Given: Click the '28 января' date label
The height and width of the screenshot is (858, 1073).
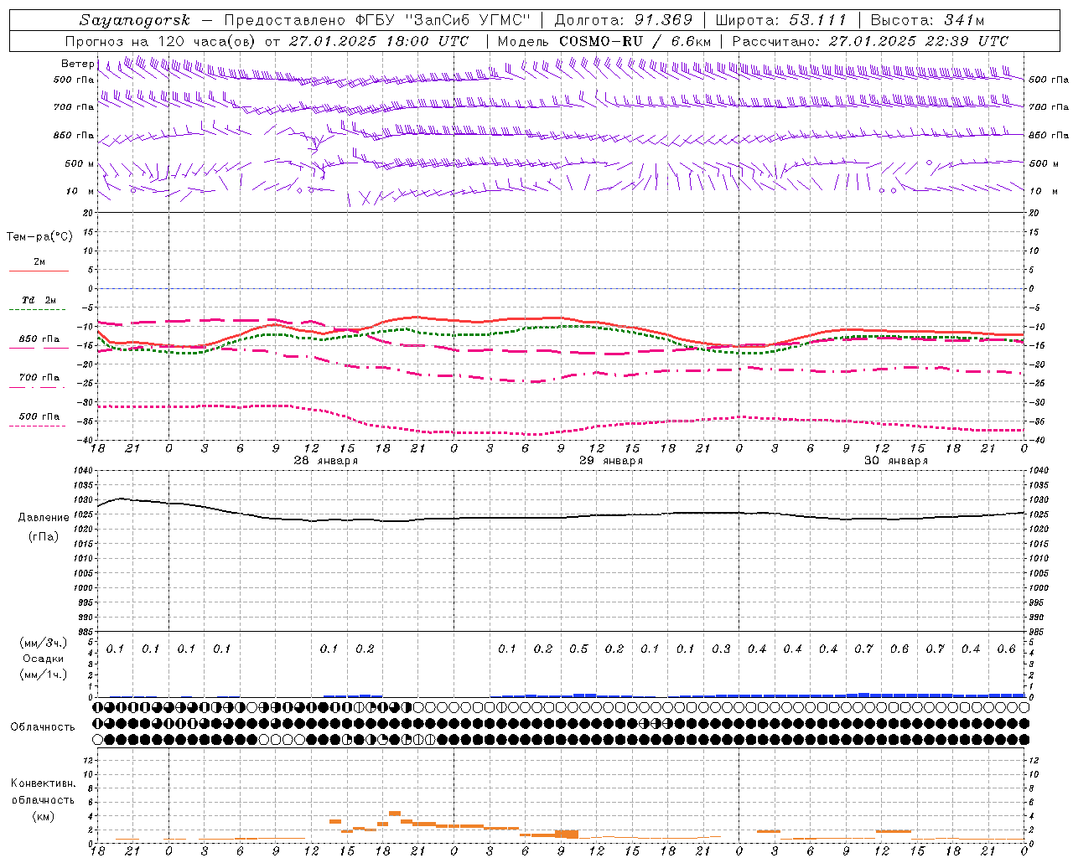Looking at the screenshot, I should 325,461.
